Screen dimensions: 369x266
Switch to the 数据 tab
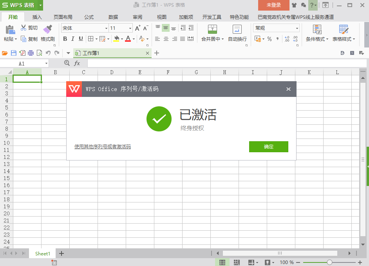click(113, 17)
